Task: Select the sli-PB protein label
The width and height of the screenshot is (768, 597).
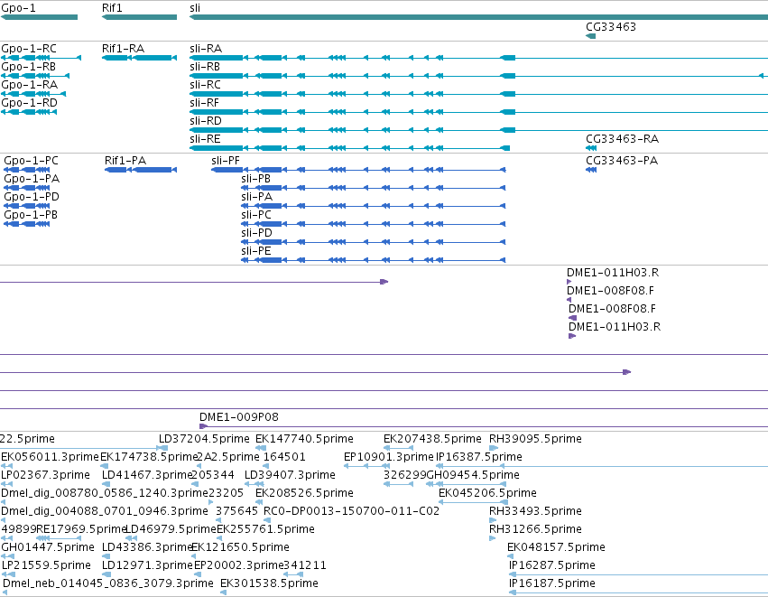Action: (x=255, y=179)
